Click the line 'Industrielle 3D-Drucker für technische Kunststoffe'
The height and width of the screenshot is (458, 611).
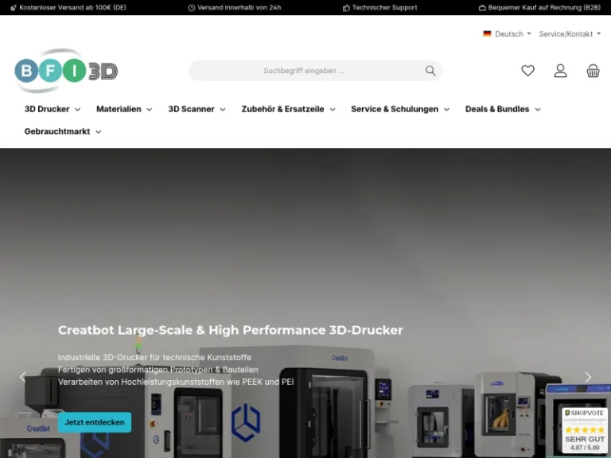tap(154, 357)
